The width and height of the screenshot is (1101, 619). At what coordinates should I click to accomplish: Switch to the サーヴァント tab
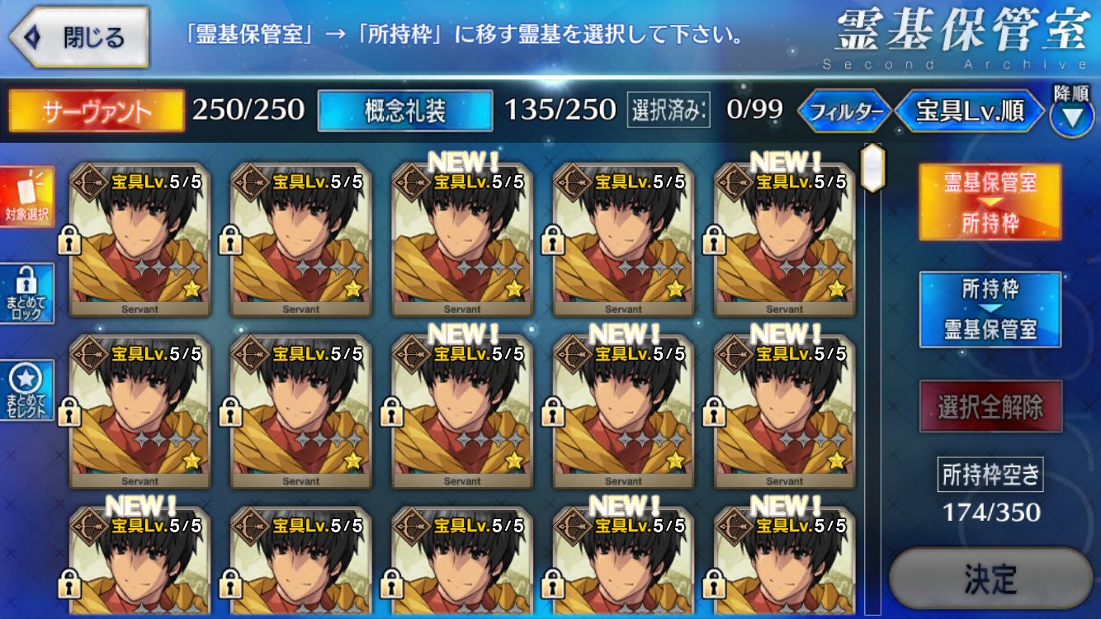pyautogui.click(x=97, y=111)
